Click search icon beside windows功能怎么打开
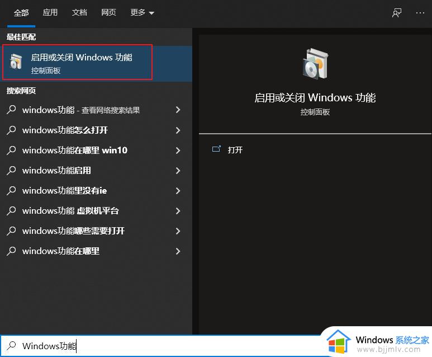Viewport: 432px width, 357px height. point(11,130)
